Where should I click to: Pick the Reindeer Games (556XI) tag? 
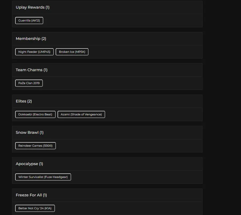(x=35, y=146)
